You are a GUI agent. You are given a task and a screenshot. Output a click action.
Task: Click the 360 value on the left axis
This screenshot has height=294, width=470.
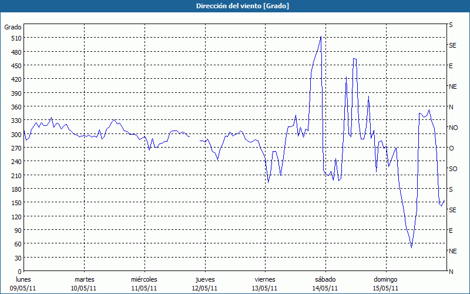[16, 107]
